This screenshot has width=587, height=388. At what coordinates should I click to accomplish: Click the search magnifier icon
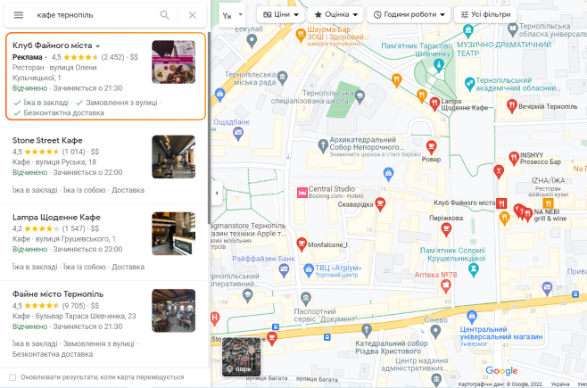(x=164, y=15)
